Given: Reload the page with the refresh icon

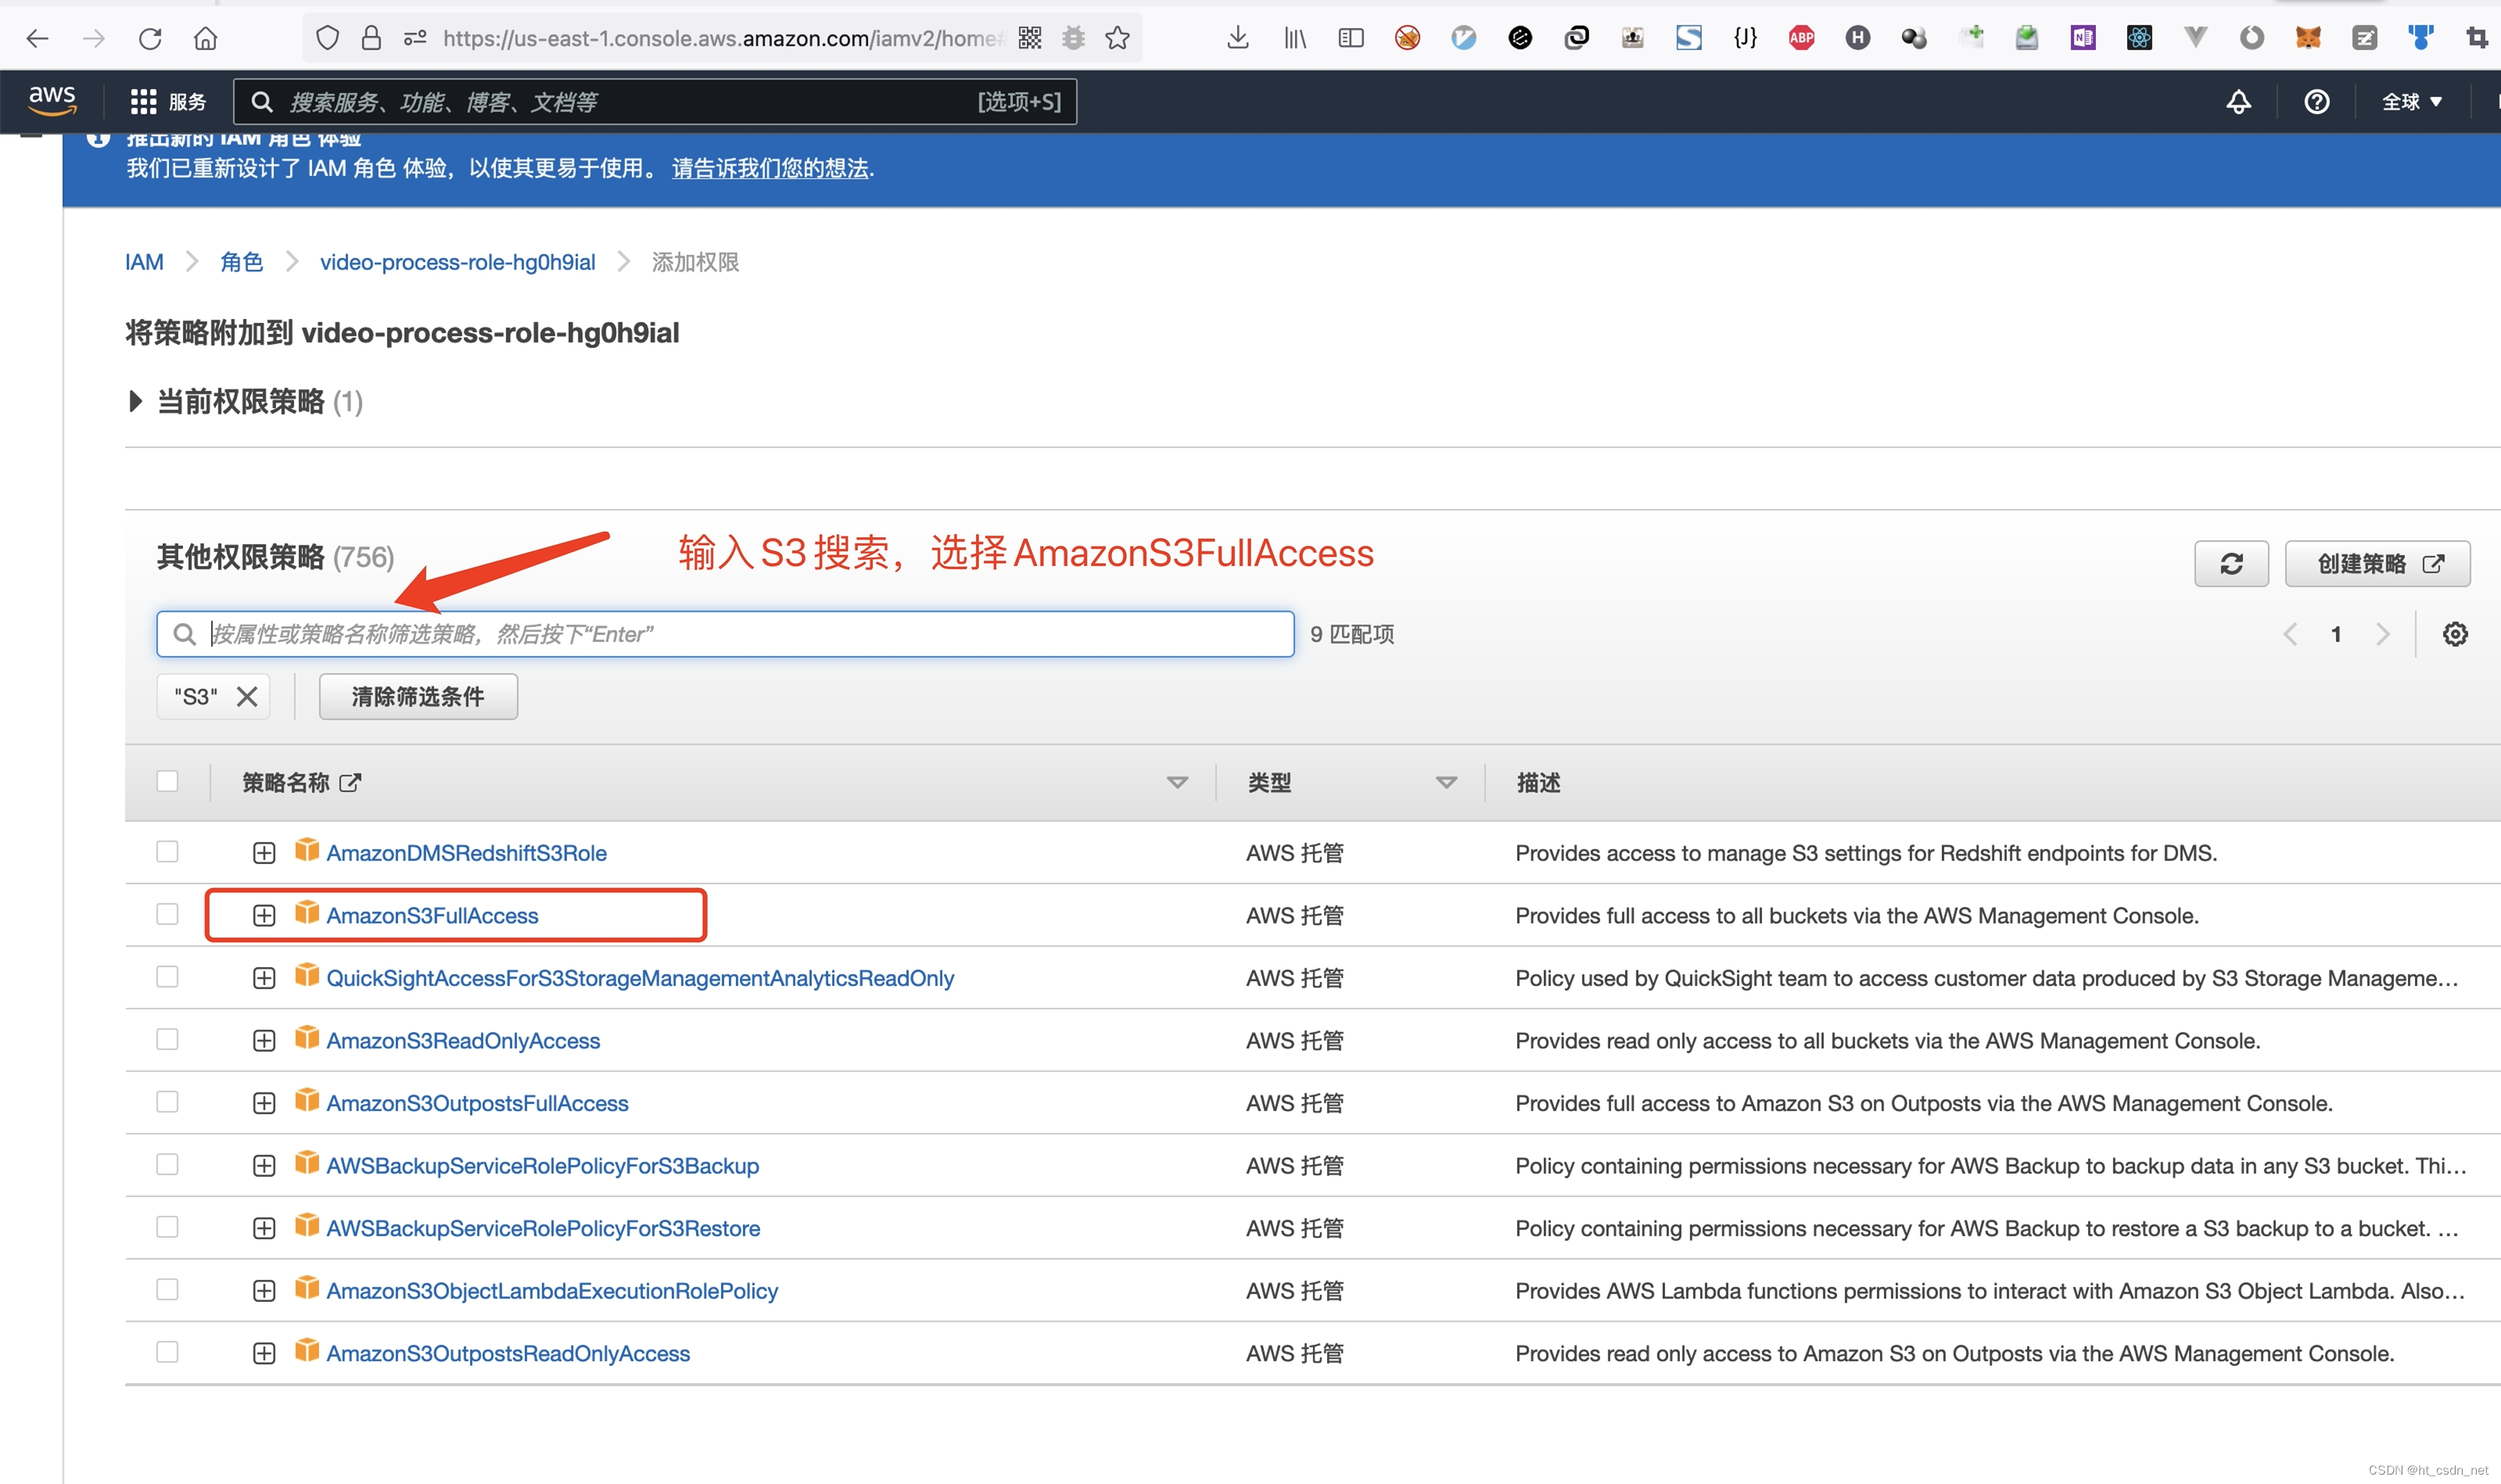Looking at the screenshot, I should (x=150, y=38).
